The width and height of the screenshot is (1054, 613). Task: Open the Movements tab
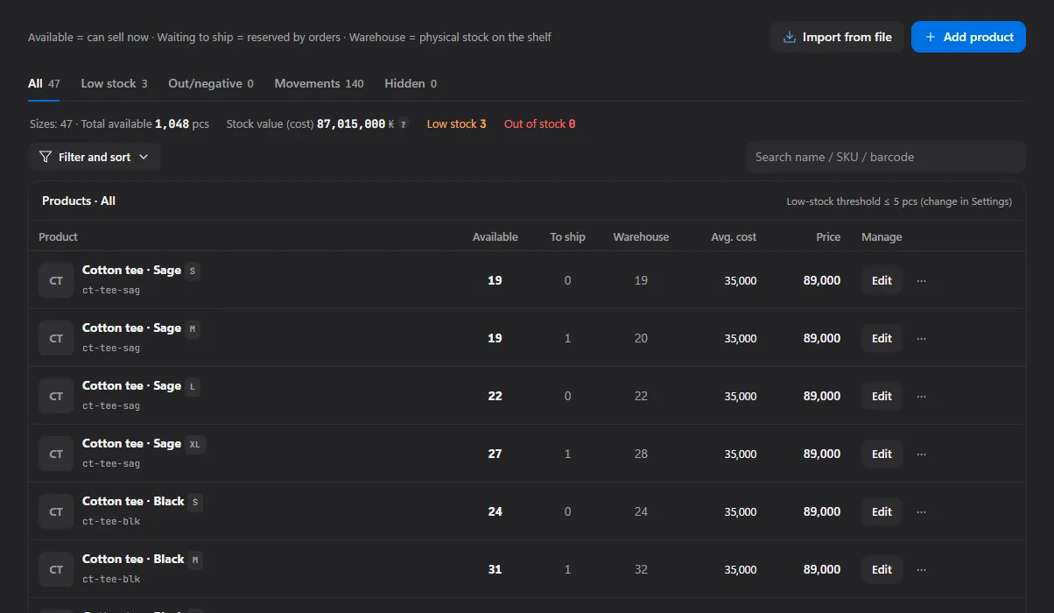point(319,84)
